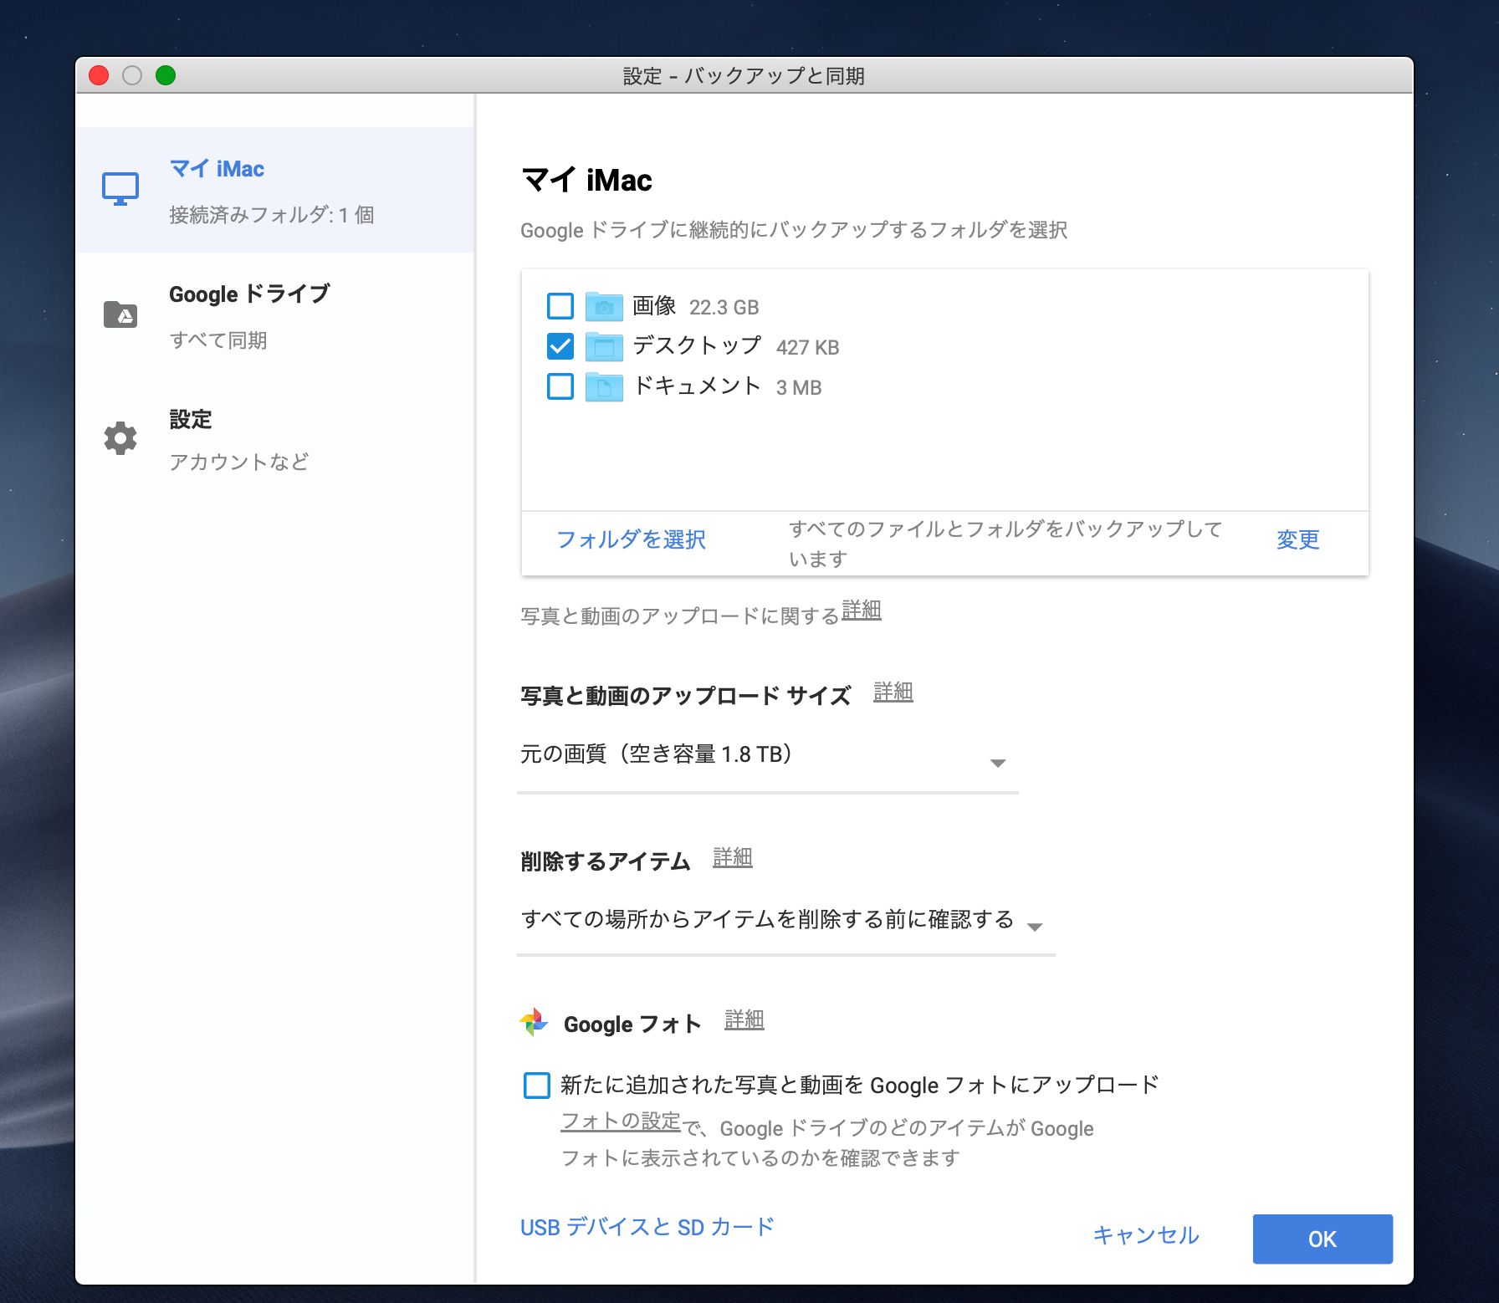Image resolution: width=1499 pixels, height=1303 pixels.
Task: Open USB デバイスと SD カード settings
Action: (x=647, y=1227)
